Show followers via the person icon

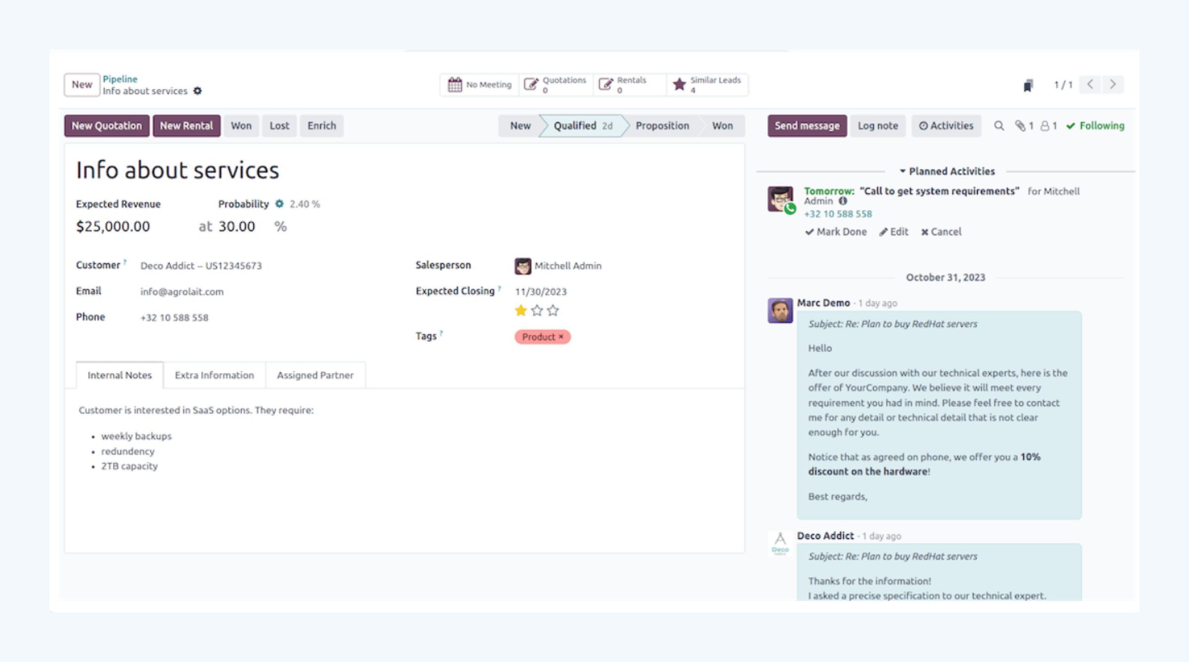pyautogui.click(x=1048, y=126)
